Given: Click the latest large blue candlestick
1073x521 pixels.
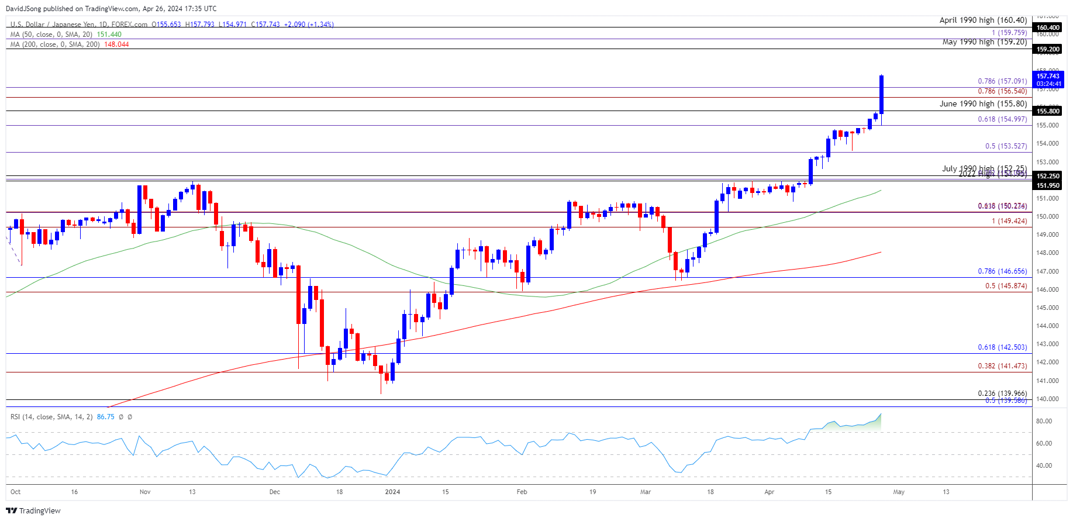Looking at the screenshot, I should pos(881,94).
